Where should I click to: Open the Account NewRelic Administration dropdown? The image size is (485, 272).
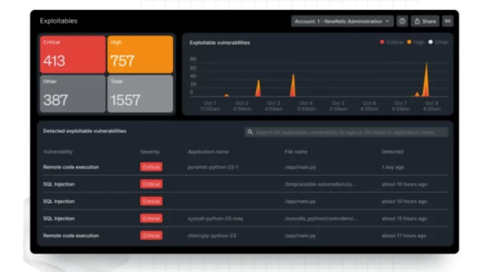[x=342, y=21]
